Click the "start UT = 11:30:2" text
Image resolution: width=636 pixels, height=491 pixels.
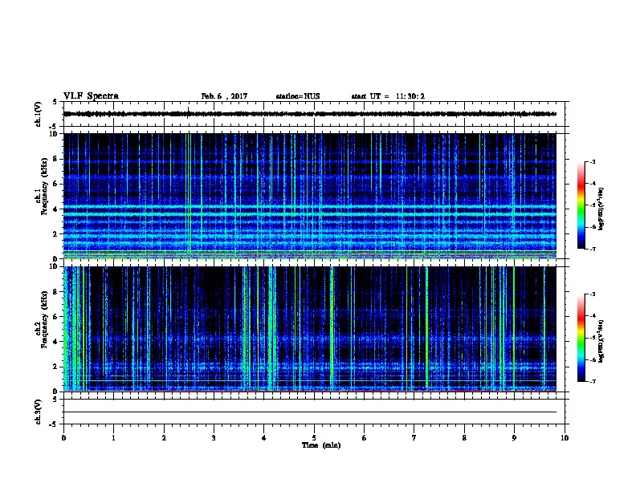click(x=388, y=96)
